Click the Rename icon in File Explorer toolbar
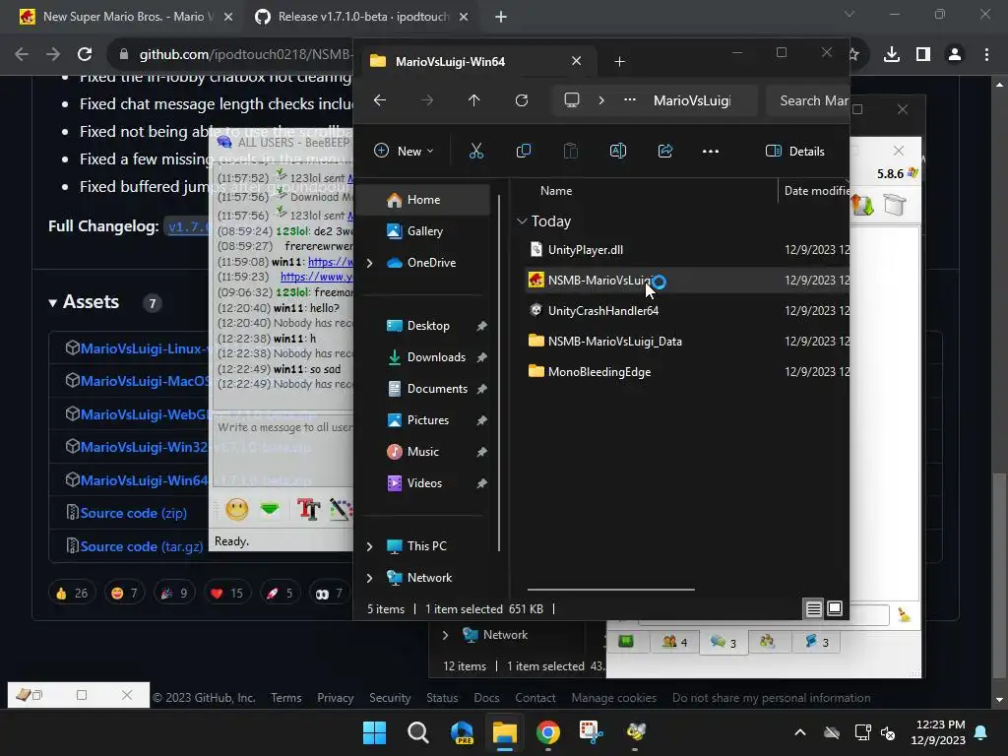 point(618,151)
